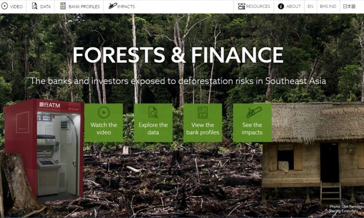Image resolution: width=364 pixels, height=218 pixels.
Task: Click the info circle icon beside ABOUT
Action: pyautogui.click(x=281, y=6)
